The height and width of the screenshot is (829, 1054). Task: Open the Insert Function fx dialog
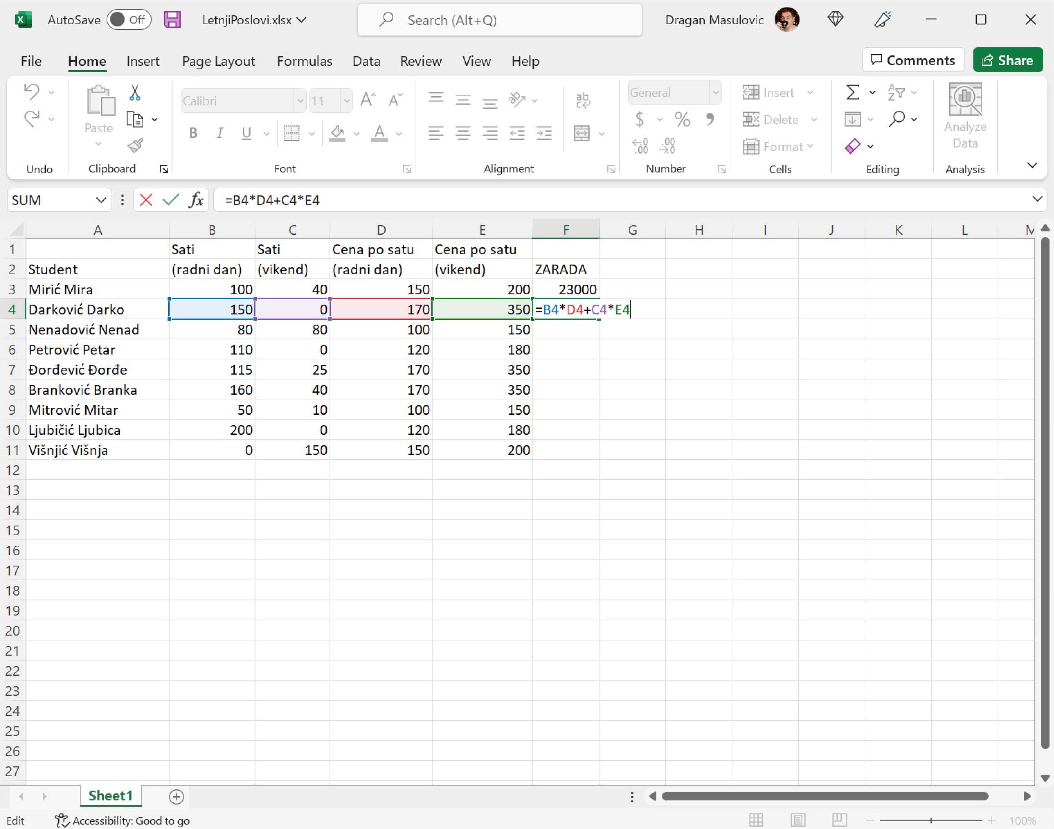click(195, 200)
